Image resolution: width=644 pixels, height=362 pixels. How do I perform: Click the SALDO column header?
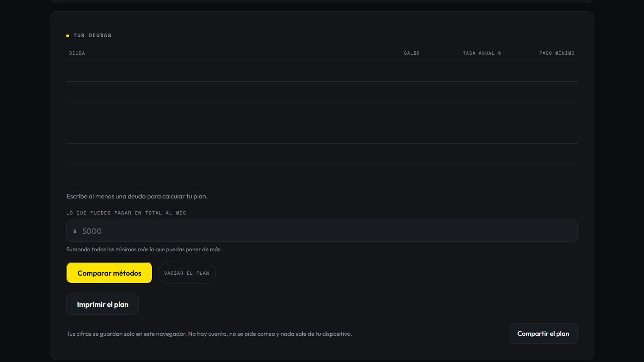(x=412, y=53)
